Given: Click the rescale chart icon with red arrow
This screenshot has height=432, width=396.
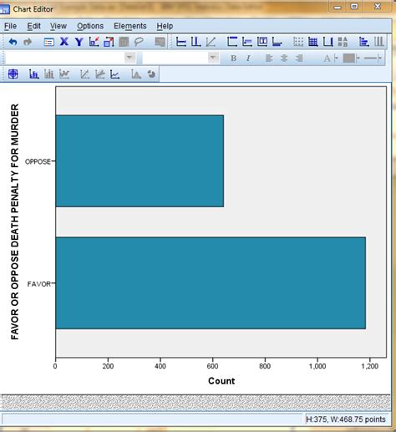Looking at the screenshot, I should pyautogui.click(x=94, y=42).
